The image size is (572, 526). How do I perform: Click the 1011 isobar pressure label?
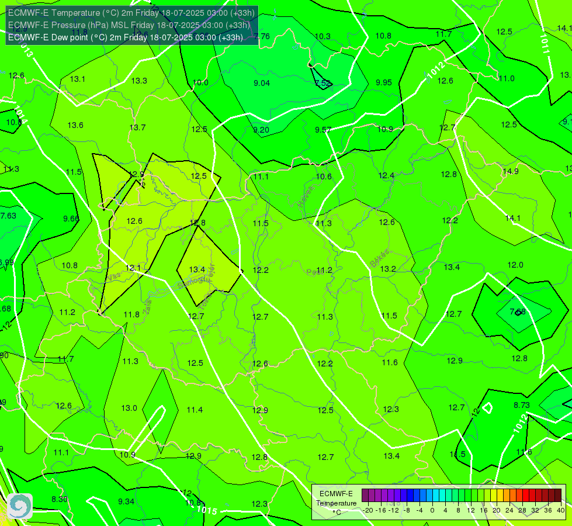click(545, 44)
